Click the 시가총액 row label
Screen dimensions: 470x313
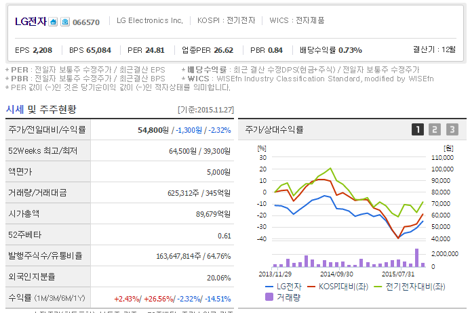point(24,213)
